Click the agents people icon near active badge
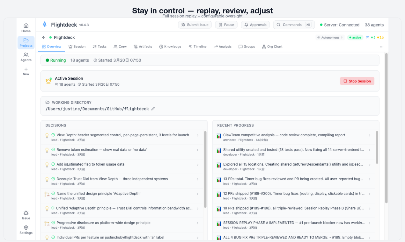 coord(368,38)
